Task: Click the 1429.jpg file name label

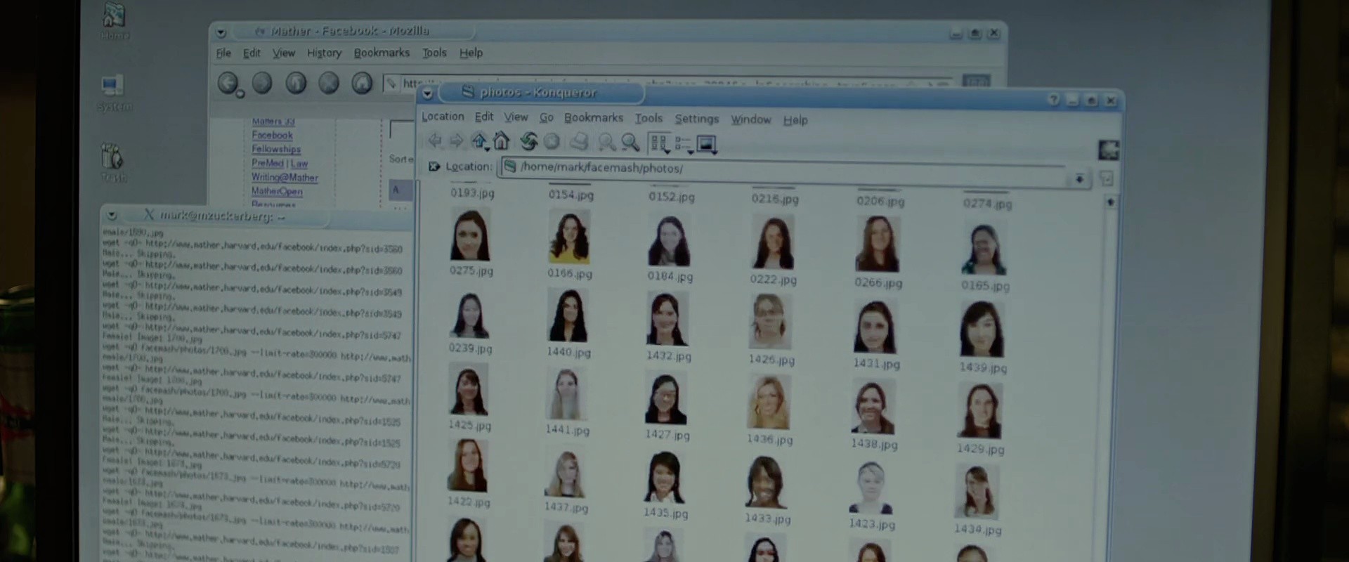Action: (x=980, y=448)
